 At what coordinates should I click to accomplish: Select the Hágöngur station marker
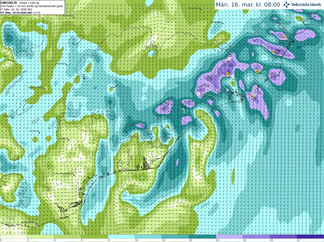pyautogui.click(x=67, y=65)
